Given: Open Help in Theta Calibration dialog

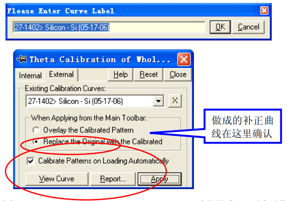Looking at the screenshot, I should click(x=120, y=75).
